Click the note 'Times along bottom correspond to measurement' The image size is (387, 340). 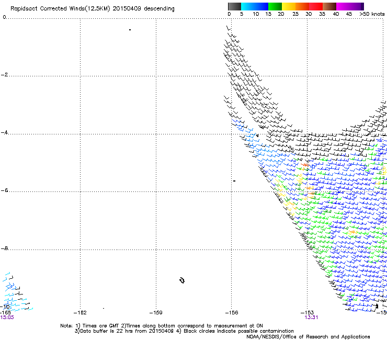188,326
